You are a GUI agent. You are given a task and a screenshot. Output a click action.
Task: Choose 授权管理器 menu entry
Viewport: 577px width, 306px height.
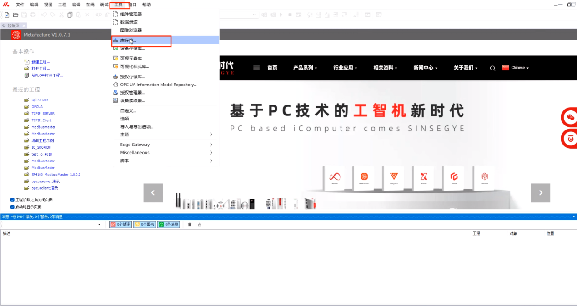click(132, 93)
